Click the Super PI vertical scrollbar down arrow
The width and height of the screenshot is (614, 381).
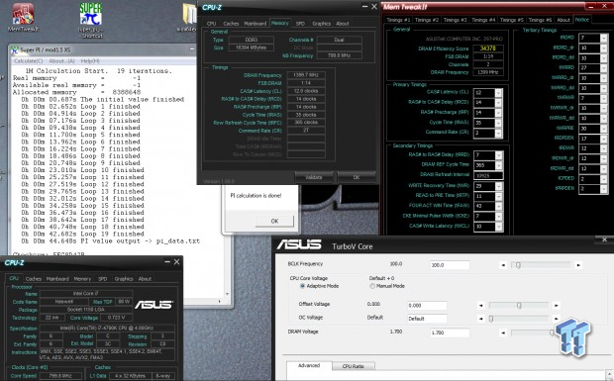227,294
